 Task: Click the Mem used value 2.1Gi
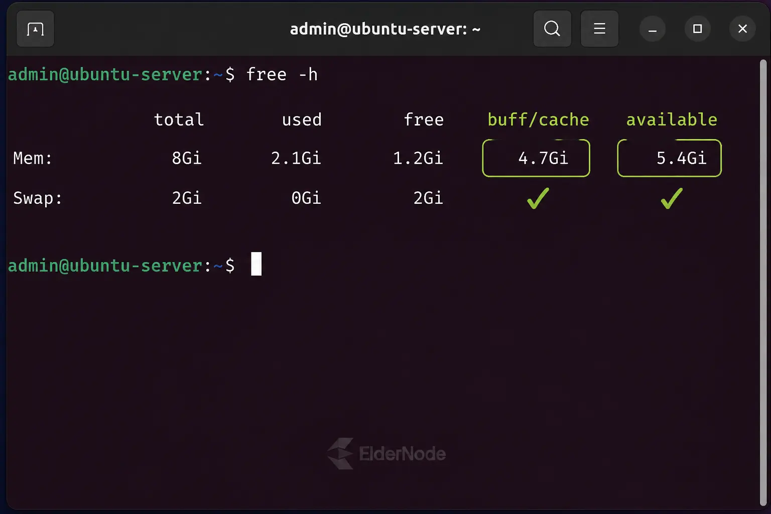click(x=296, y=158)
